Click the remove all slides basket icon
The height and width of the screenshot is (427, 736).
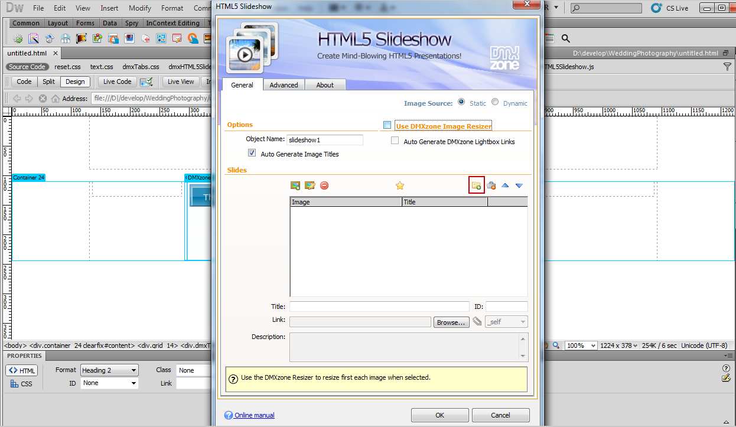click(x=491, y=185)
